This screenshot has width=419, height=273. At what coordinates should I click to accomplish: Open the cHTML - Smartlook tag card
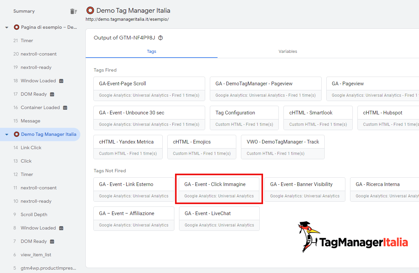[318, 118]
